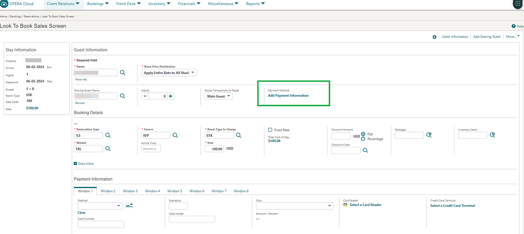Click the card reader icon
This screenshot has height=234, width=524.
click(x=345, y=205)
